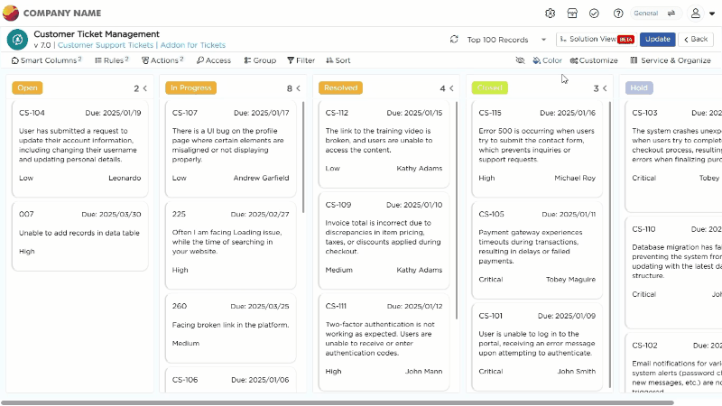The width and height of the screenshot is (722, 406).
Task: Click the refresh records icon
Action: [x=454, y=40]
